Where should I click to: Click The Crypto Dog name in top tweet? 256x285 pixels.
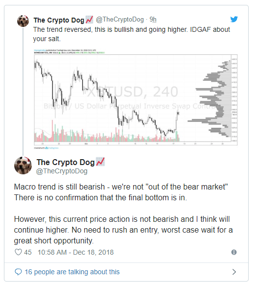[x=59, y=20]
